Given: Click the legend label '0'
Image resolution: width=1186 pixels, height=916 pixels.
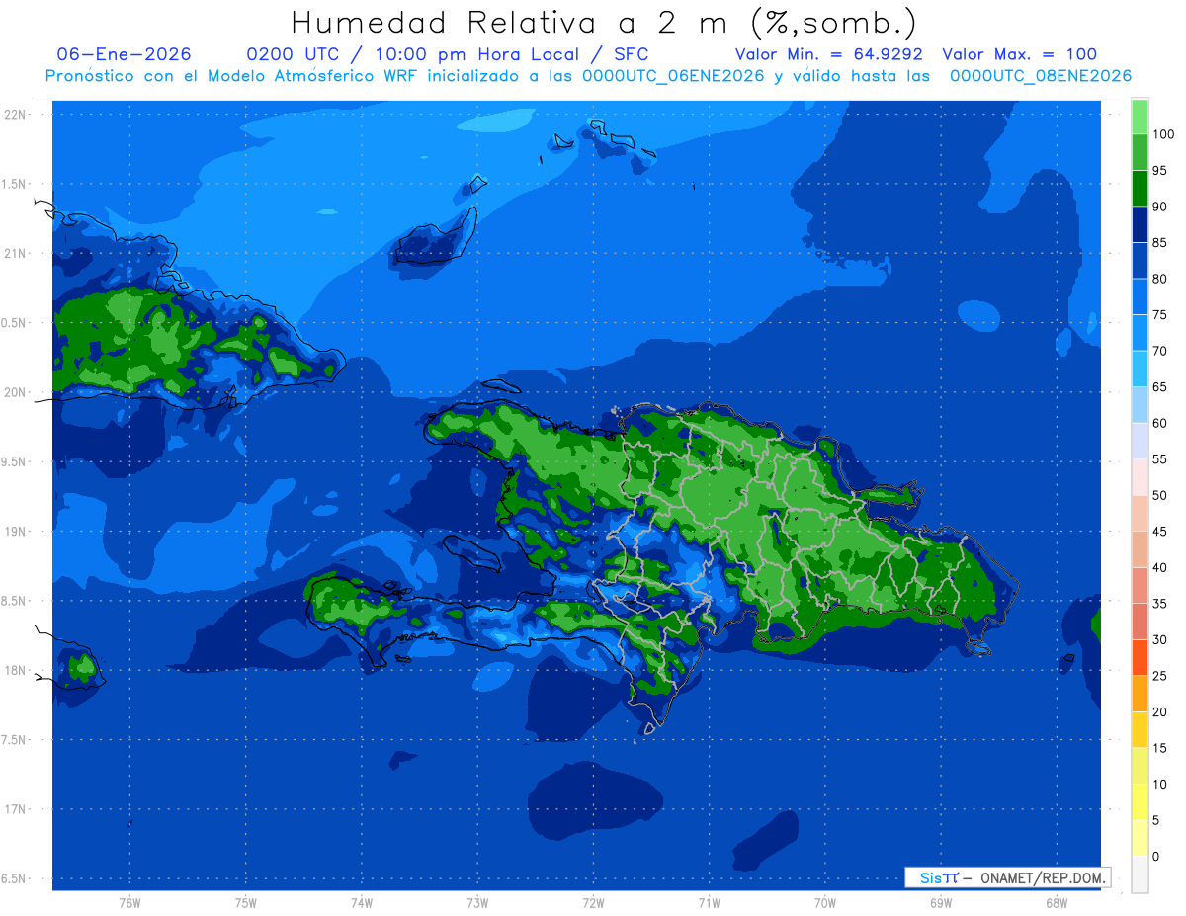Looking at the screenshot, I should point(1156,857).
